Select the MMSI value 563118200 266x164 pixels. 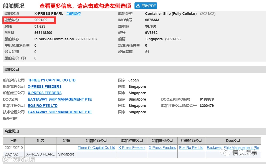pyautogui.click(x=43, y=33)
